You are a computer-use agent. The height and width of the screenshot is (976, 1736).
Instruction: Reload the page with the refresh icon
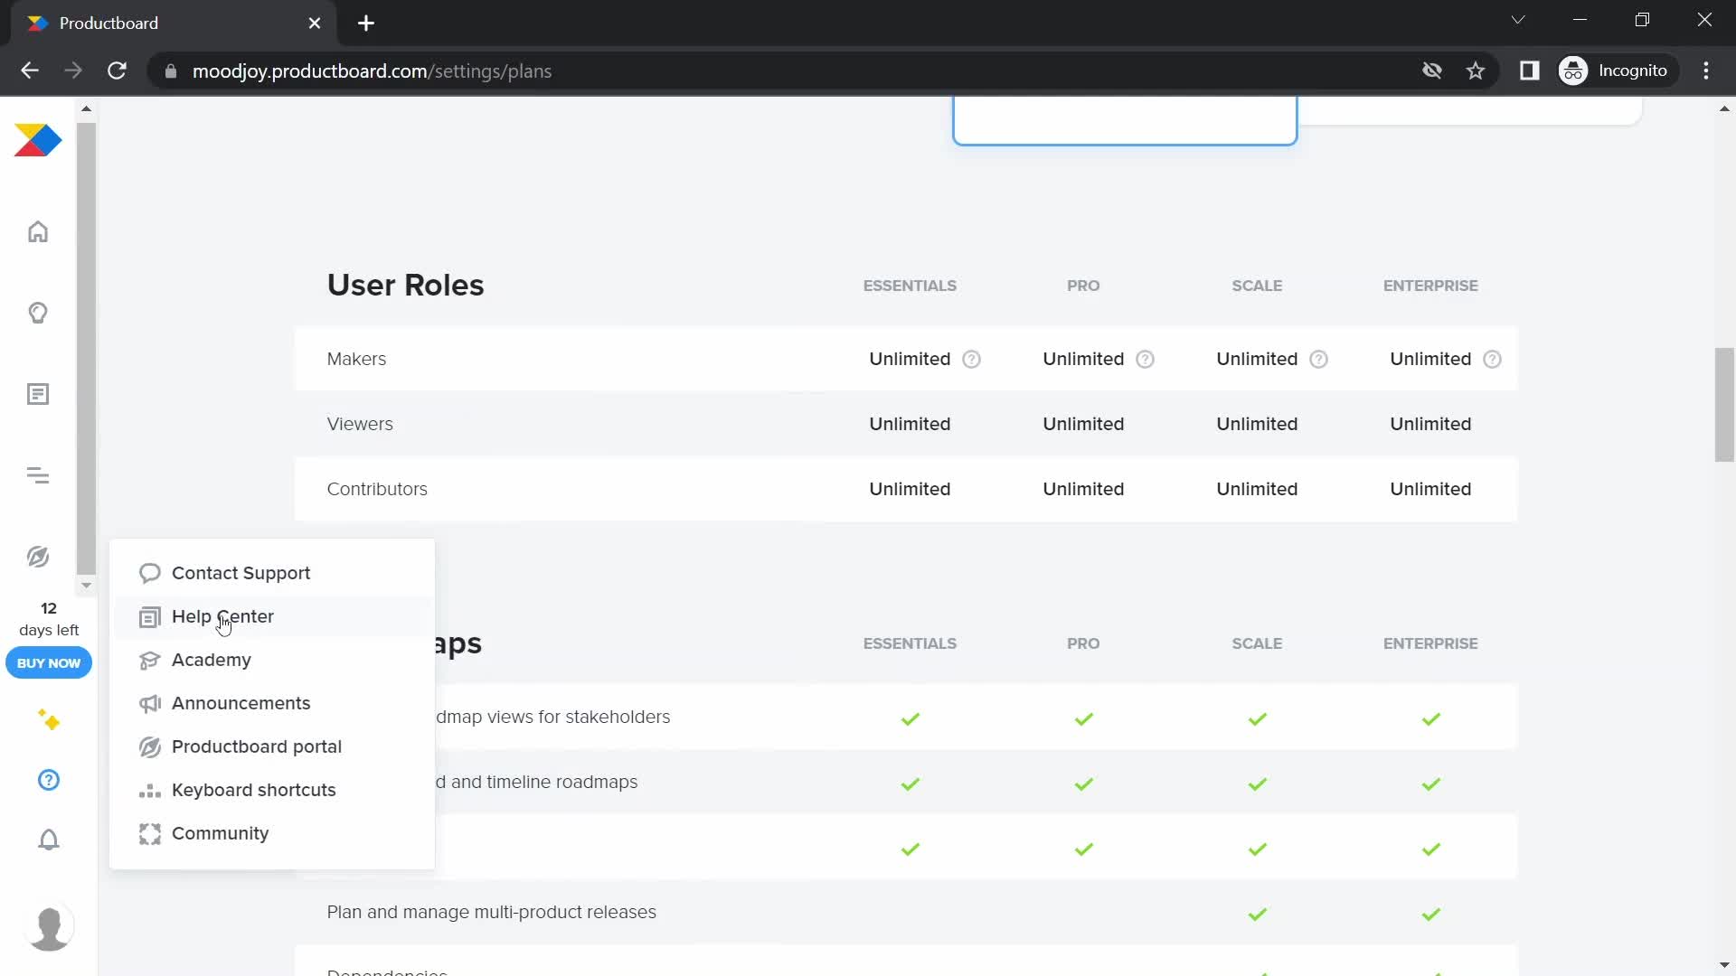[x=117, y=70]
